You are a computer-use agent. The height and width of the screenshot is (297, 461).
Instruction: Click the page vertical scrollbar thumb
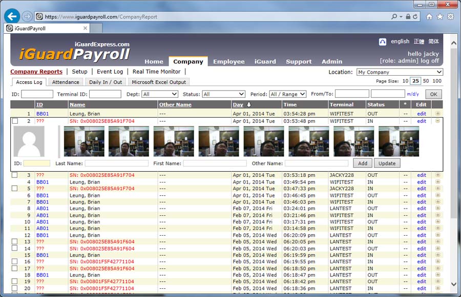(454, 134)
